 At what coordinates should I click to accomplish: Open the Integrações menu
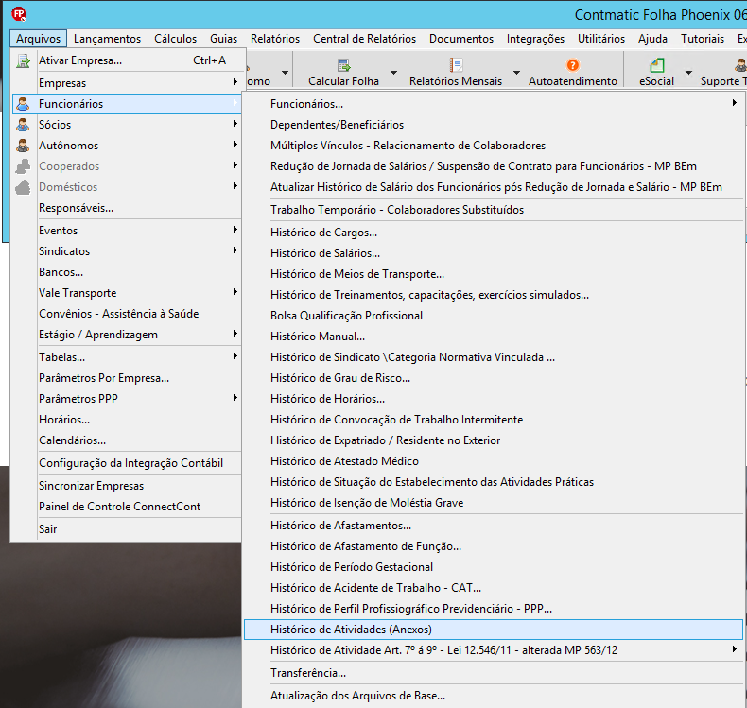point(535,39)
